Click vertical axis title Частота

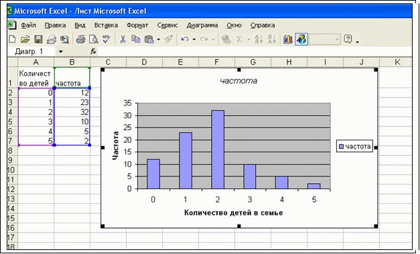(x=115, y=146)
